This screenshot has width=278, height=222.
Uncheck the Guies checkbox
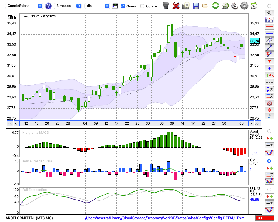pyautogui.click(x=123, y=6)
